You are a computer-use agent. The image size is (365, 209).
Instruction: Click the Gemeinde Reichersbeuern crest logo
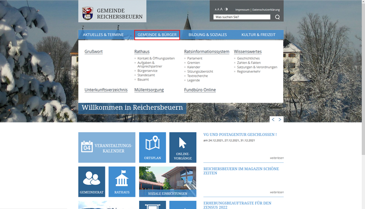coord(88,14)
